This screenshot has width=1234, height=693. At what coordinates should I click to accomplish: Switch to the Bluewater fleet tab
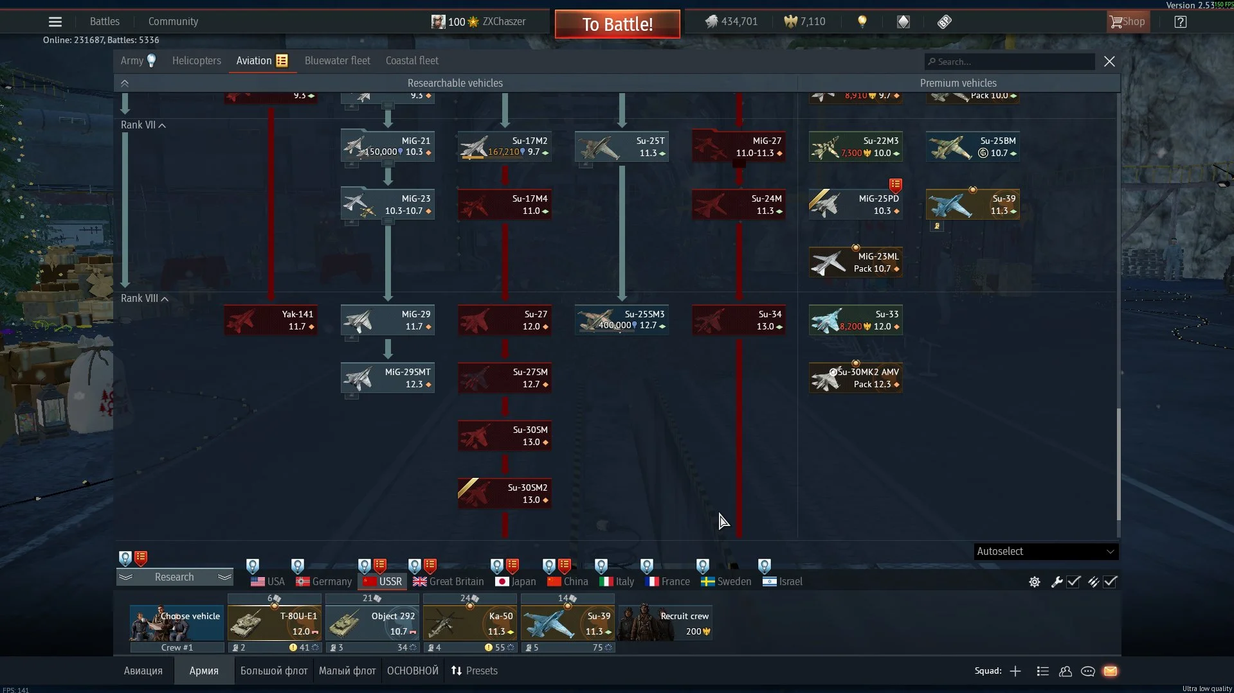(338, 60)
